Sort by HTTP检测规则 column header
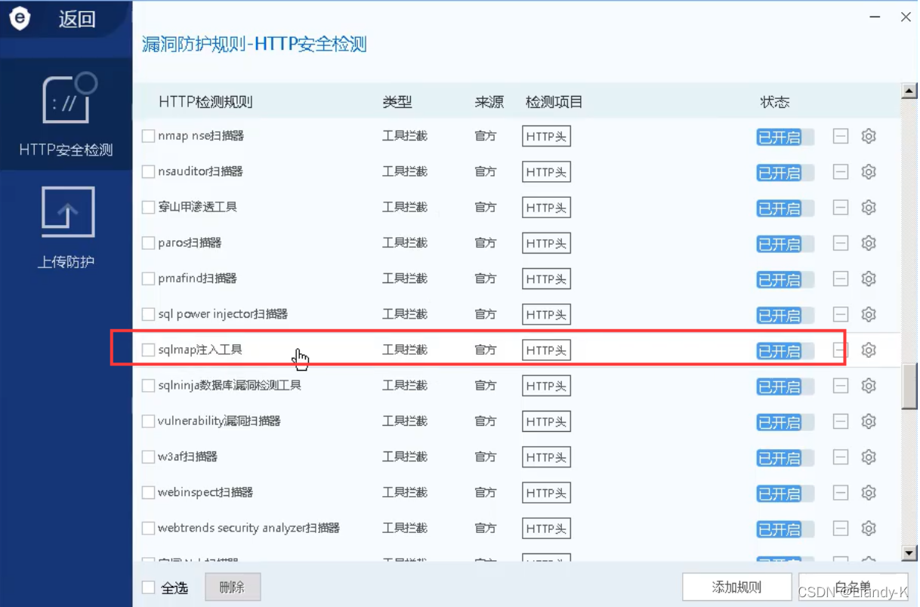This screenshot has width=920, height=607. (205, 102)
